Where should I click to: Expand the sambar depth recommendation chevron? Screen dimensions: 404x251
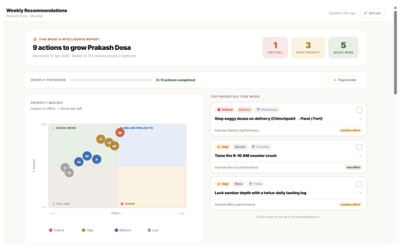(360, 193)
